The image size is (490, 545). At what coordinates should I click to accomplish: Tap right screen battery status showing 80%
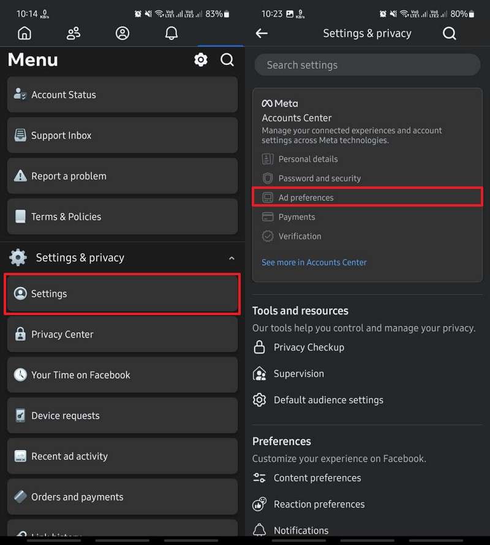point(462,14)
